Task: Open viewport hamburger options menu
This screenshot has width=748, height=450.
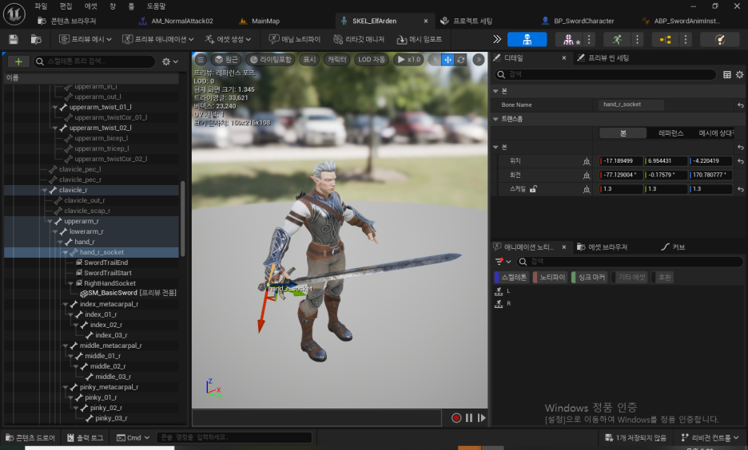Action: coord(201,60)
